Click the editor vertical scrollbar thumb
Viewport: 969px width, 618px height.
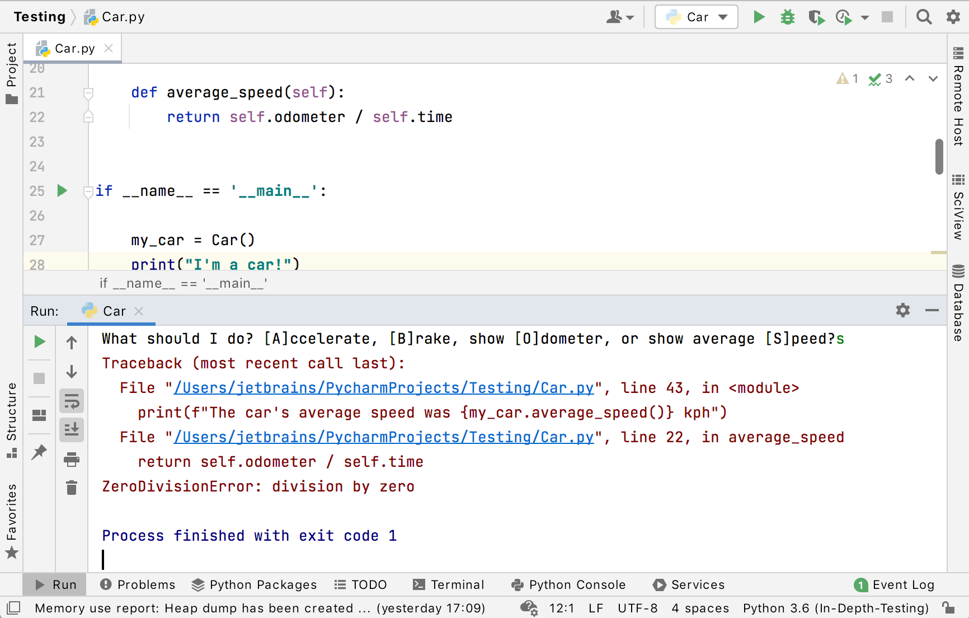[939, 157]
